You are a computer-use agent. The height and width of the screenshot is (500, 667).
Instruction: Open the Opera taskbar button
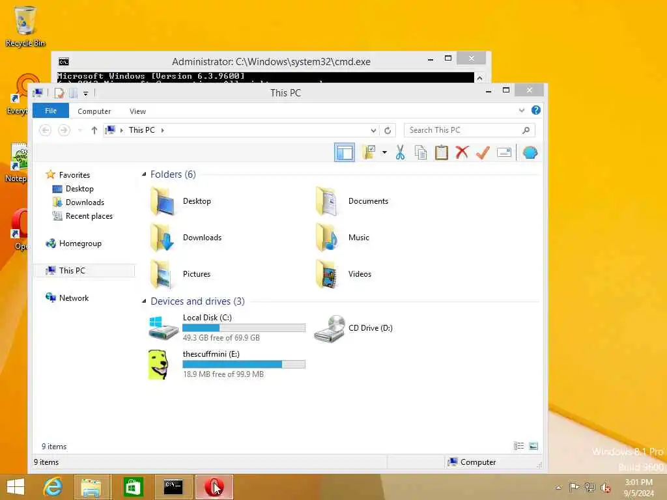coord(214,487)
